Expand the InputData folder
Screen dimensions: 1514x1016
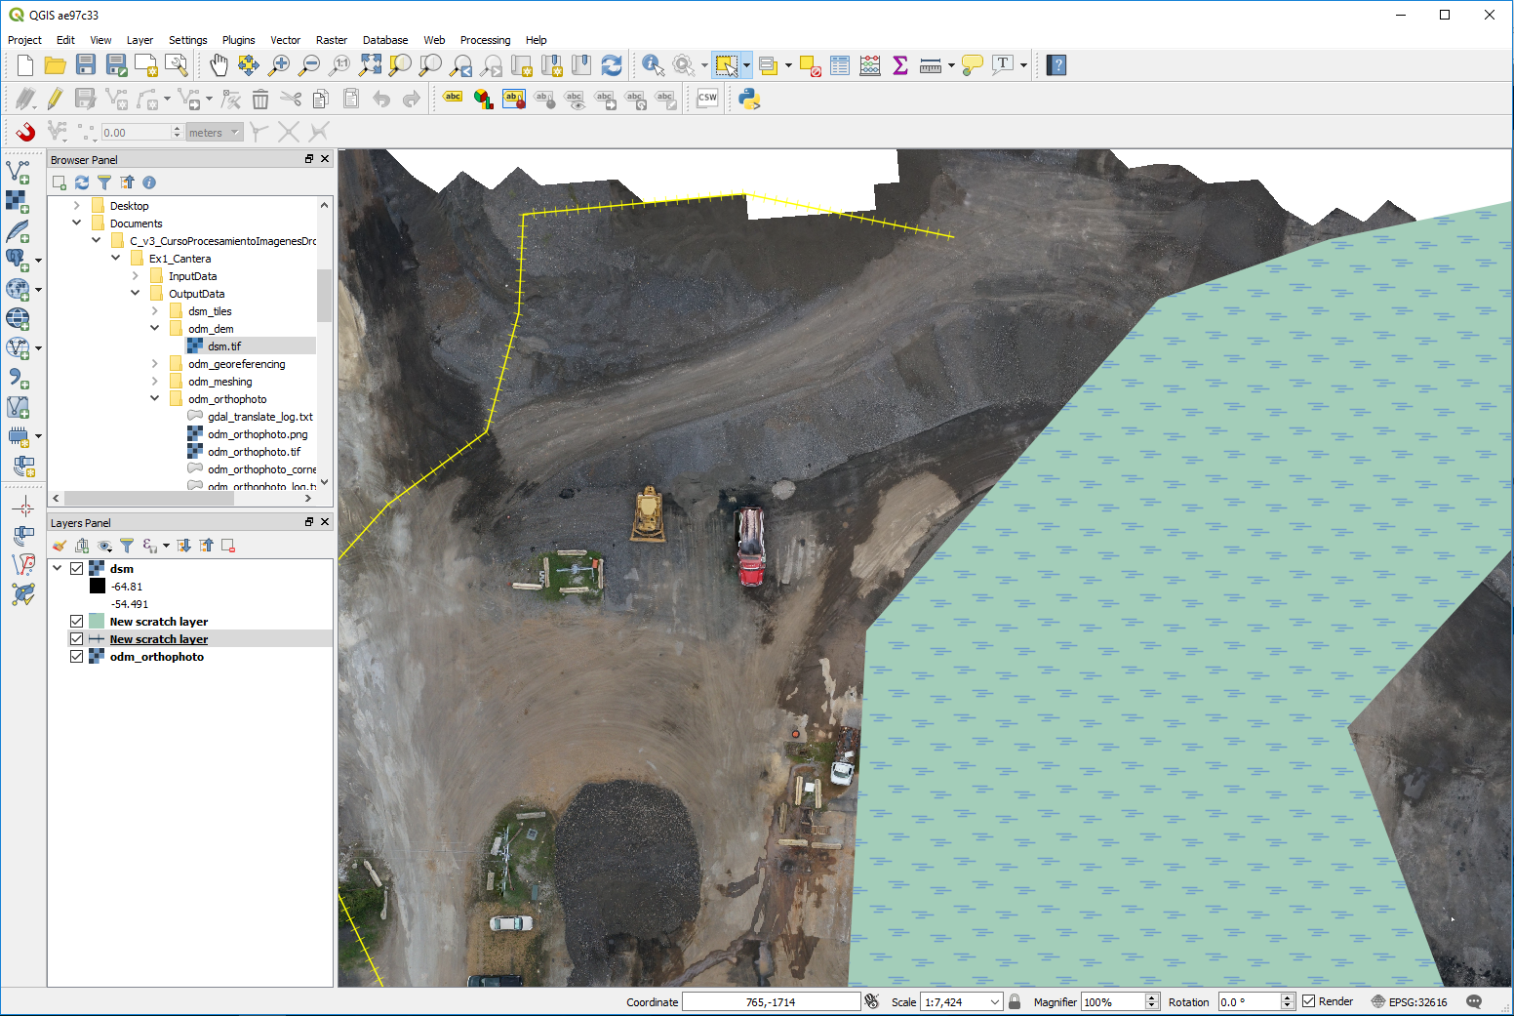pyautogui.click(x=136, y=276)
